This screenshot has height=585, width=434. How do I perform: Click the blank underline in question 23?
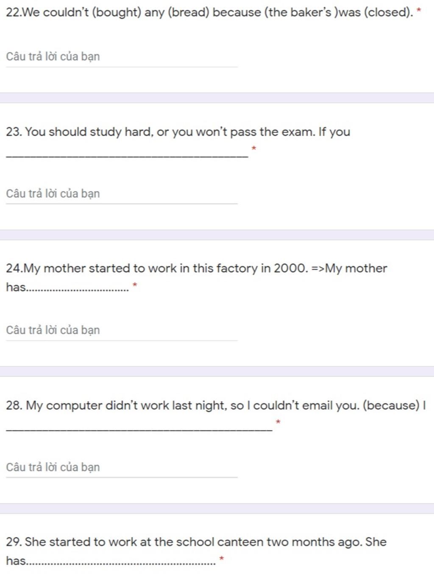[127, 157]
